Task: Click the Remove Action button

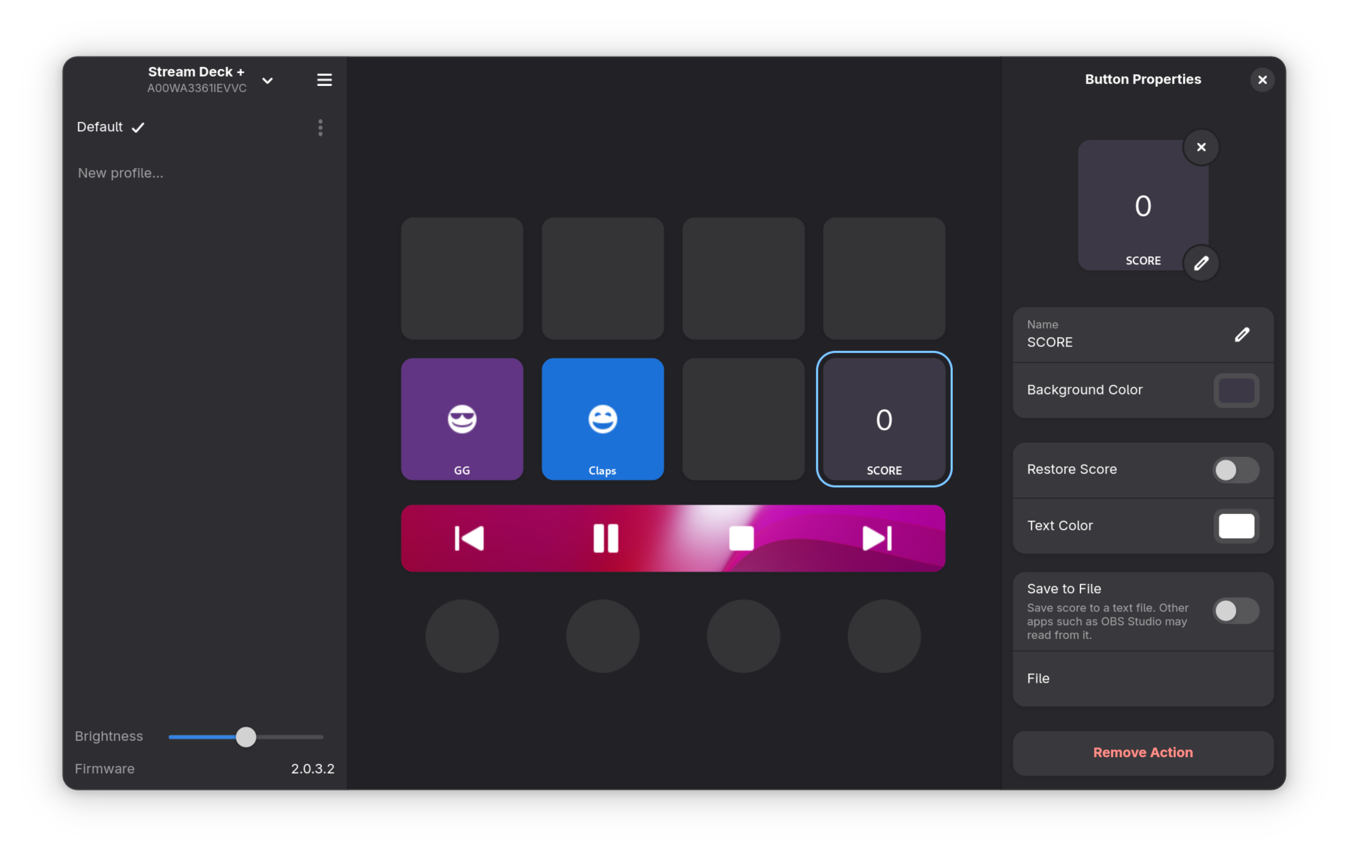Action: pyautogui.click(x=1143, y=753)
